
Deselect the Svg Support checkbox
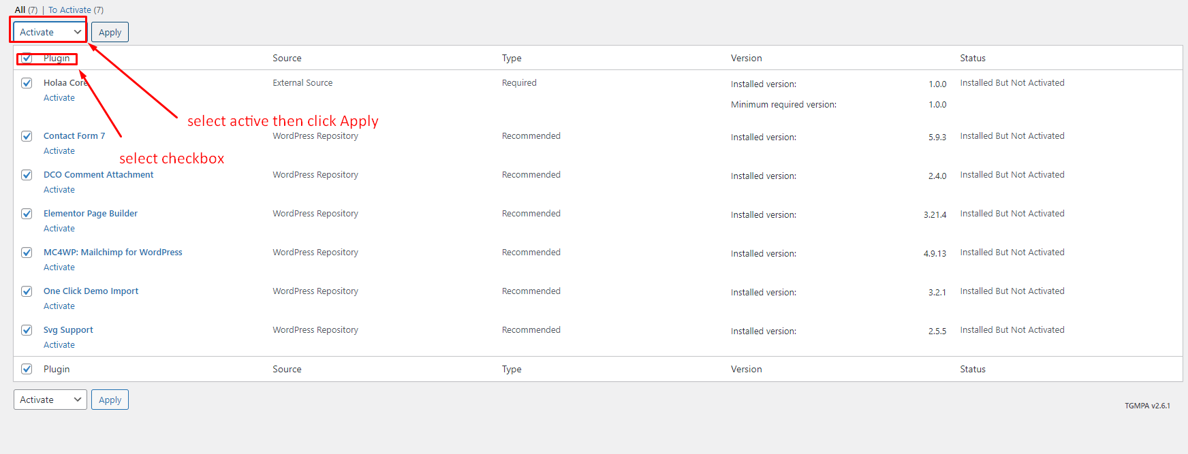pos(27,330)
